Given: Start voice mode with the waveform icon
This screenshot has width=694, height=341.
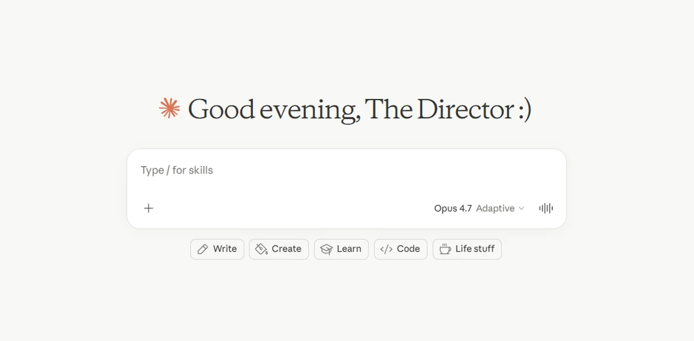Looking at the screenshot, I should pyautogui.click(x=546, y=208).
